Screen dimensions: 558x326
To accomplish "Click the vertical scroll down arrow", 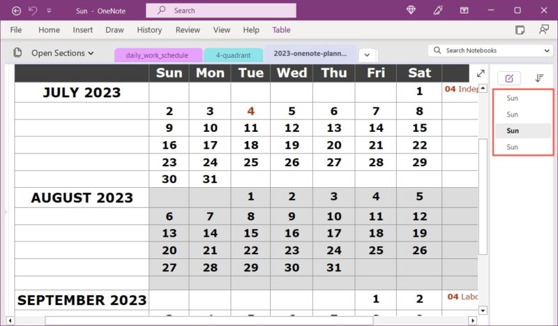I will pos(483,311).
